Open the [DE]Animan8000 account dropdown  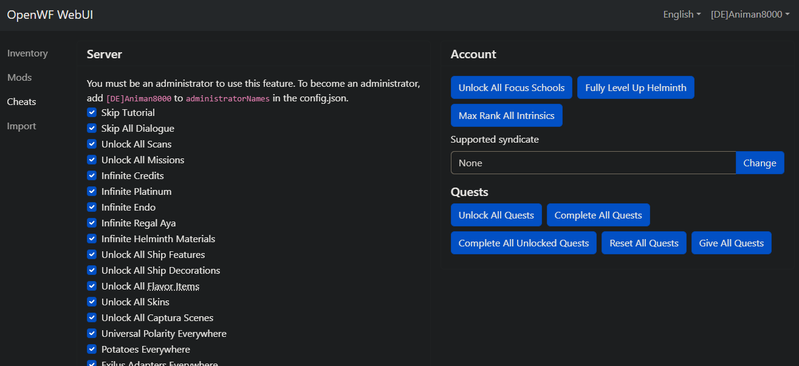click(750, 15)
